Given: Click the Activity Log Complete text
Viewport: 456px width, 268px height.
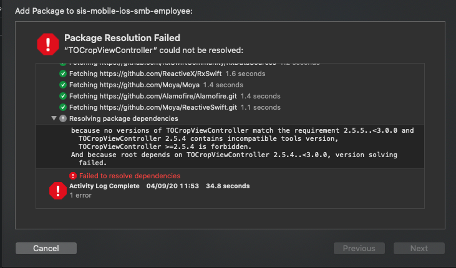Looking at the screenshot, I should (x=104, y=186).
